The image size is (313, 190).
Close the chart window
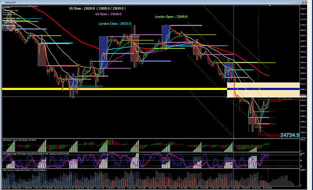pos(304,2)
